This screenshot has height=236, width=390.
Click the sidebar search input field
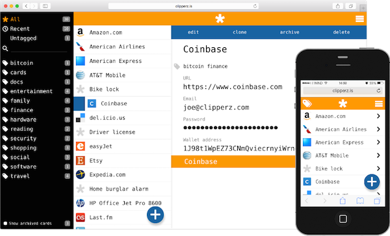[39, 49]
